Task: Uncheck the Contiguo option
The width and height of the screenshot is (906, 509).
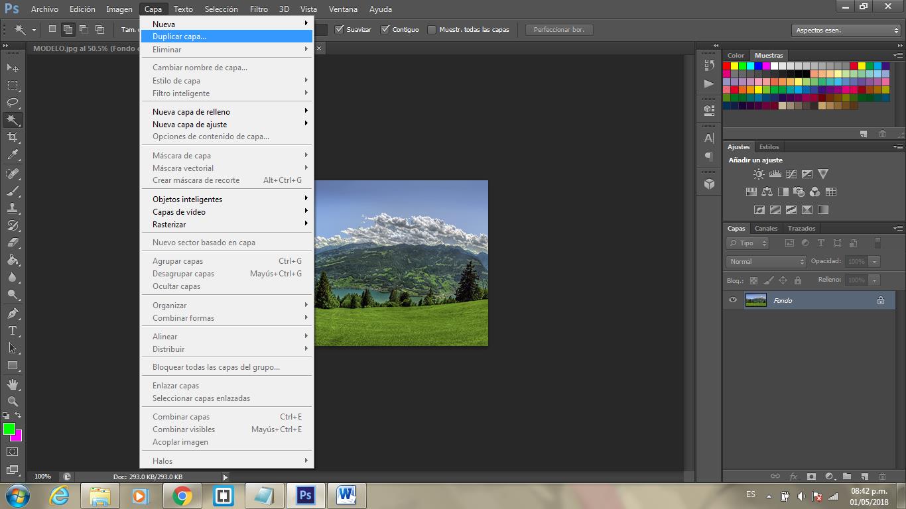Action: [x=385, y=30]
